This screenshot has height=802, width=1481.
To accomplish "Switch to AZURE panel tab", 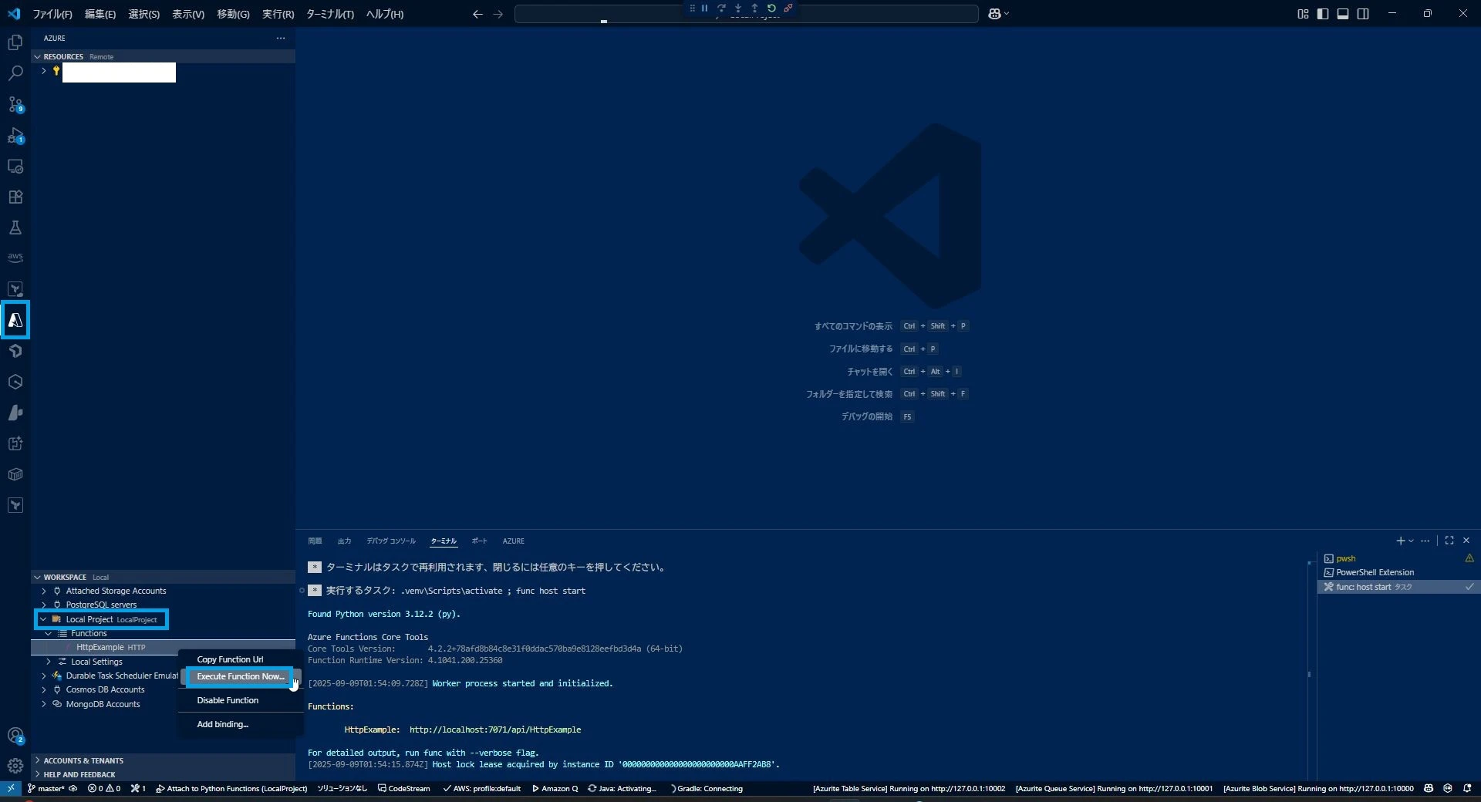I will point(513,541).
